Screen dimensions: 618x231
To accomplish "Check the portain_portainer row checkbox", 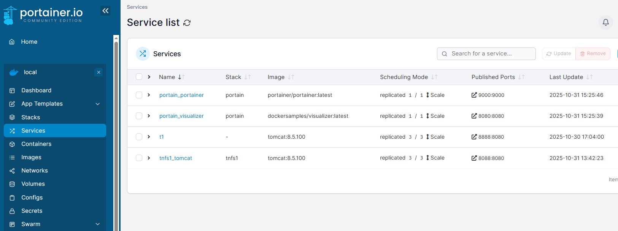I will [x=139, y=95].
